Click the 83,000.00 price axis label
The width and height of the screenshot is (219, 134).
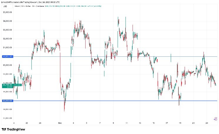tap(7, 118)
